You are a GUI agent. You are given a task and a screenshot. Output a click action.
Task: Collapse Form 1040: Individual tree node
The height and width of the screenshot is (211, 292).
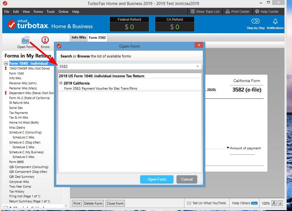click(6, 63)
